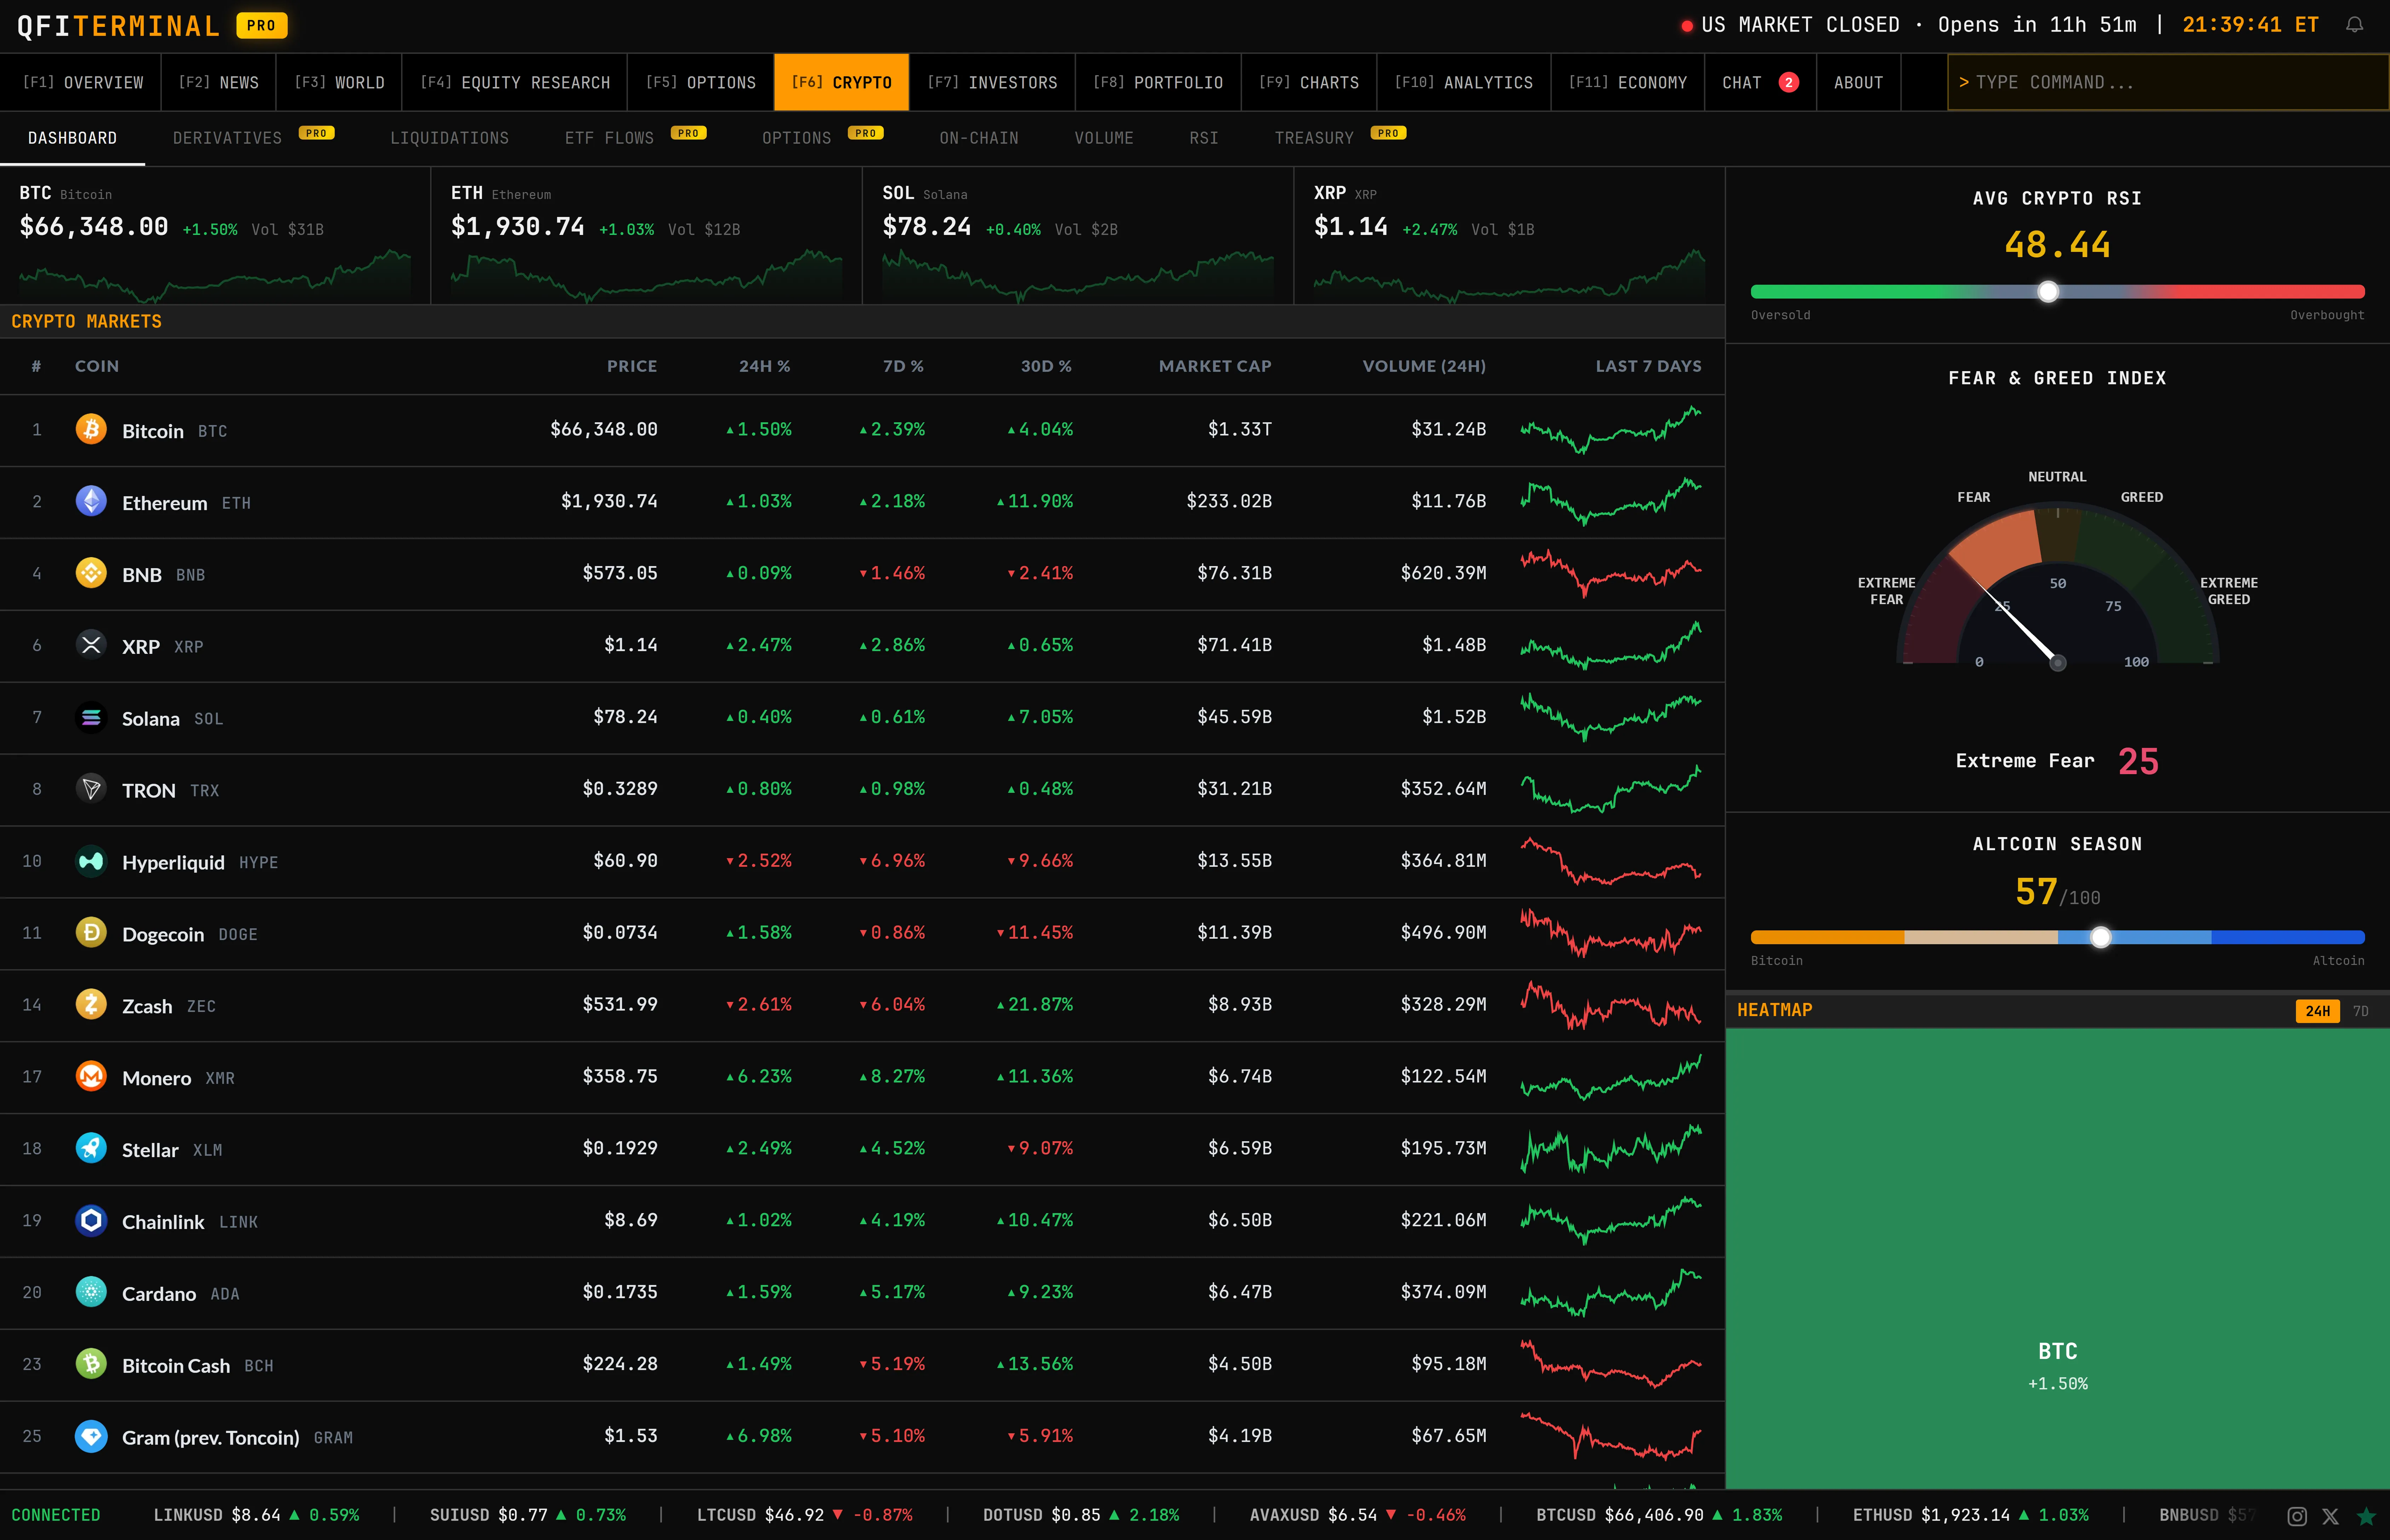Focus the Type Command input field
This screenshot has width=2390, height=1540.
pos(2168,83)
